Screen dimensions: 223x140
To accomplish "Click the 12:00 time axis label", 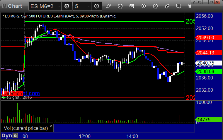I will click(85, 136).
